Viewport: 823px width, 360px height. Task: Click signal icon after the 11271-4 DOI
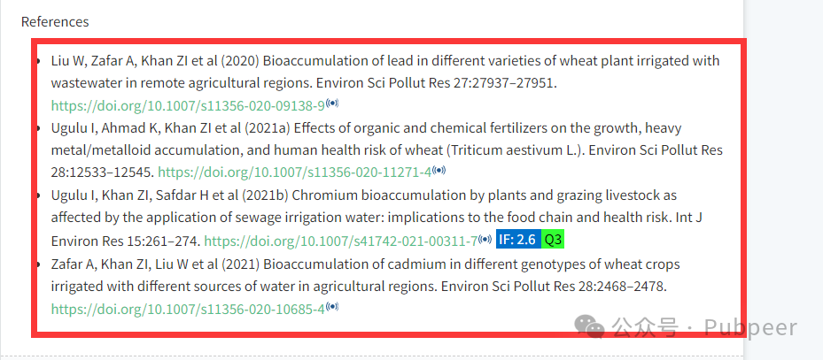point(439,170)
